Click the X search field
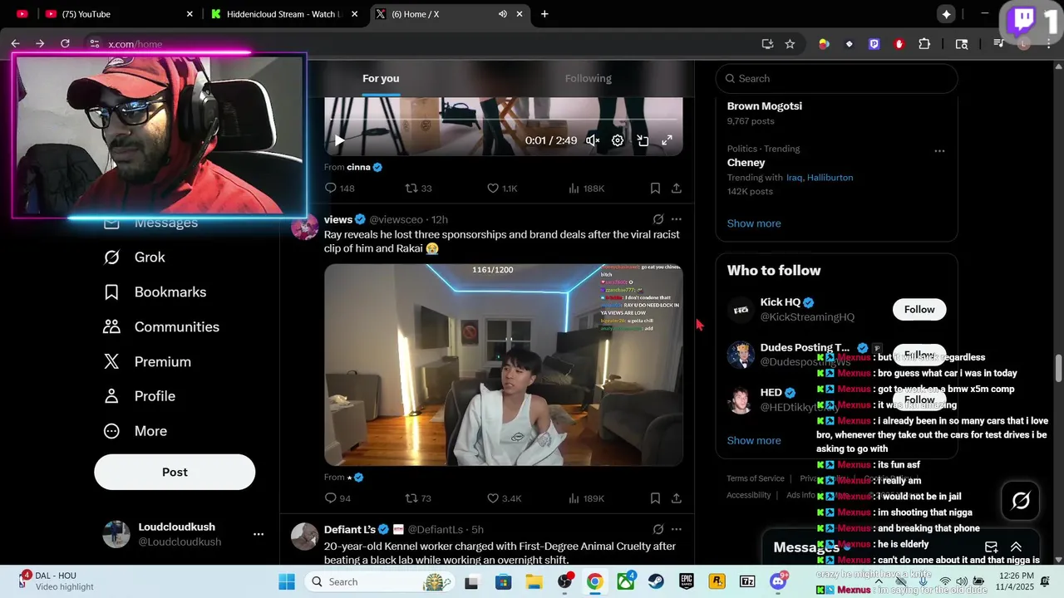This screenshot has width=1064, height=598. click(837, 78)
